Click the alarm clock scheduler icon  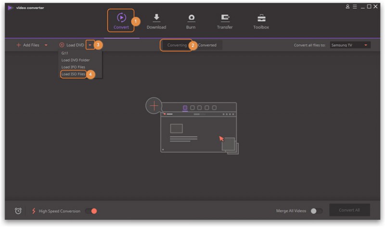coord(18,211)
